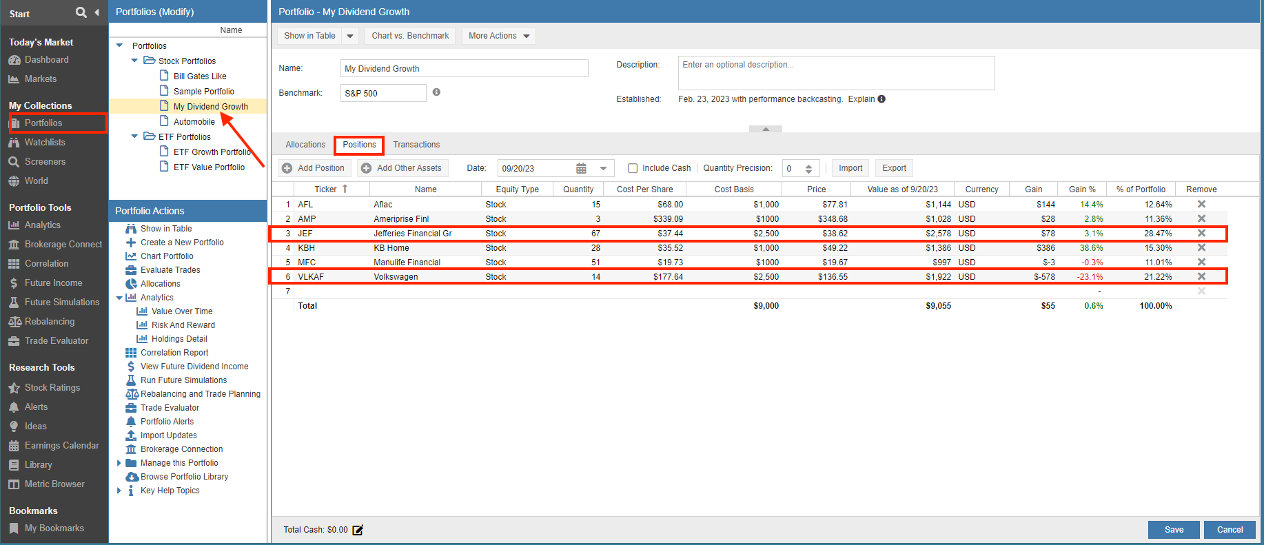Viewport: 1264px width, 545px height.
Task: Collapse the Analytics group in Portfolio Actions
Action: [x=119, y=298]
